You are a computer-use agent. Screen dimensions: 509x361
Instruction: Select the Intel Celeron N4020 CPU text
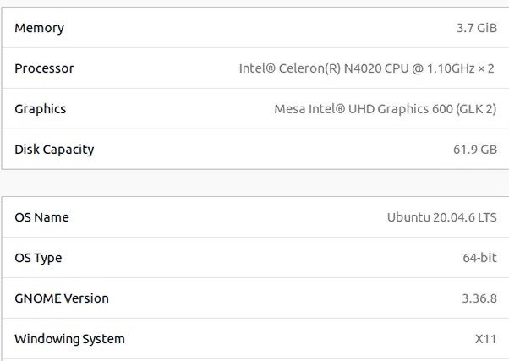(324, 68)
